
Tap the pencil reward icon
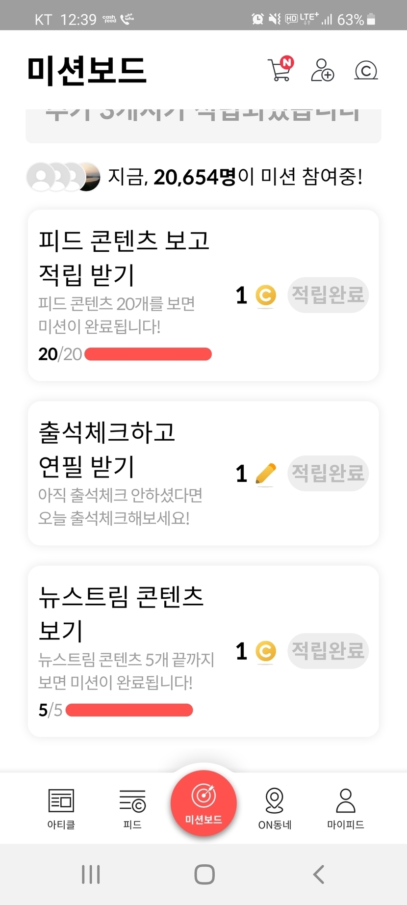(266, 474)
